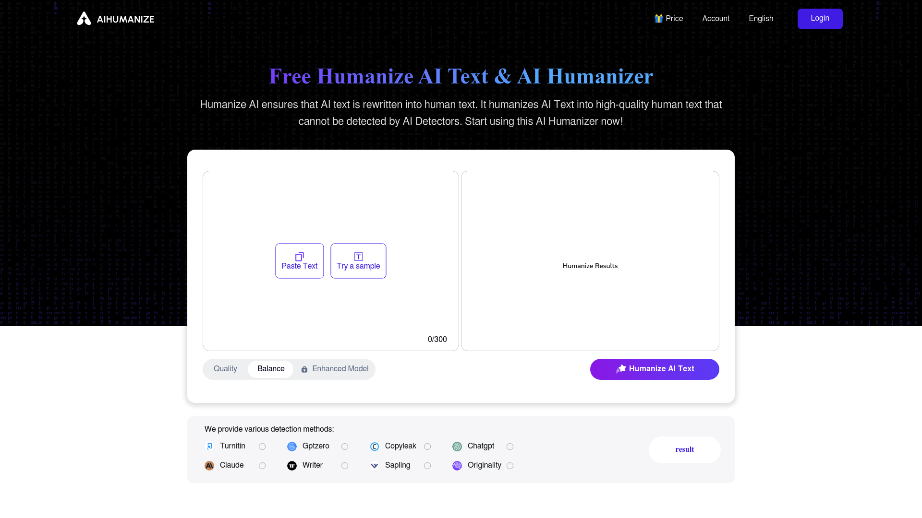Screen dimensions: 922x518
Task: Click the Copyleak detection icon
Action: pyautogui.click(x=374, y=446)
